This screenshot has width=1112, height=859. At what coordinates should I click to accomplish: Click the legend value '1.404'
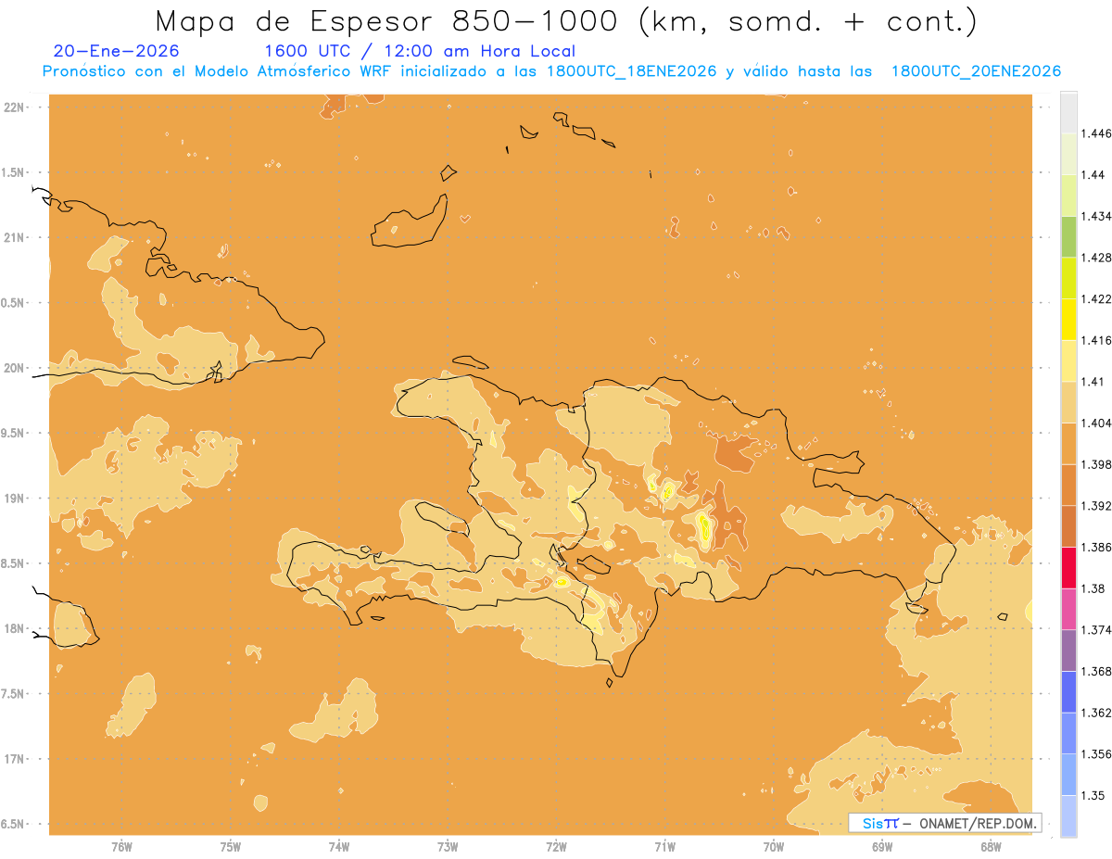point(1096,423)
